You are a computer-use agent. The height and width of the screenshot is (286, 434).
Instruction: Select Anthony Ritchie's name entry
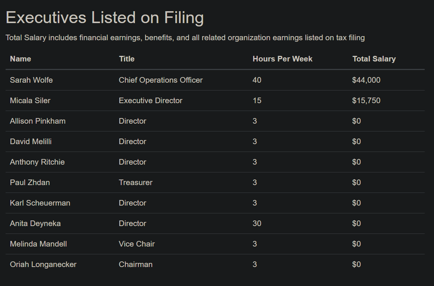(37, 162)
